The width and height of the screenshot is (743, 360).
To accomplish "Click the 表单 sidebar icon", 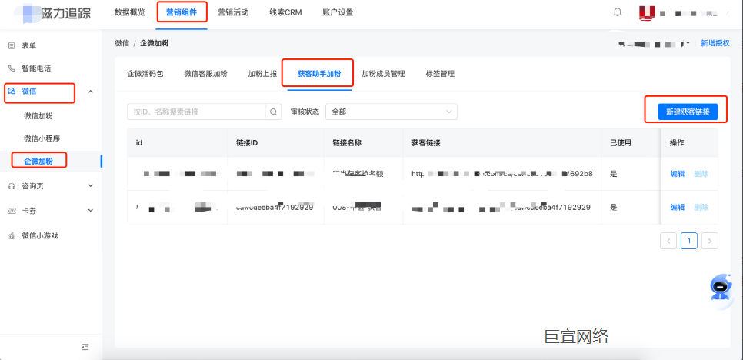I will 12,45.
